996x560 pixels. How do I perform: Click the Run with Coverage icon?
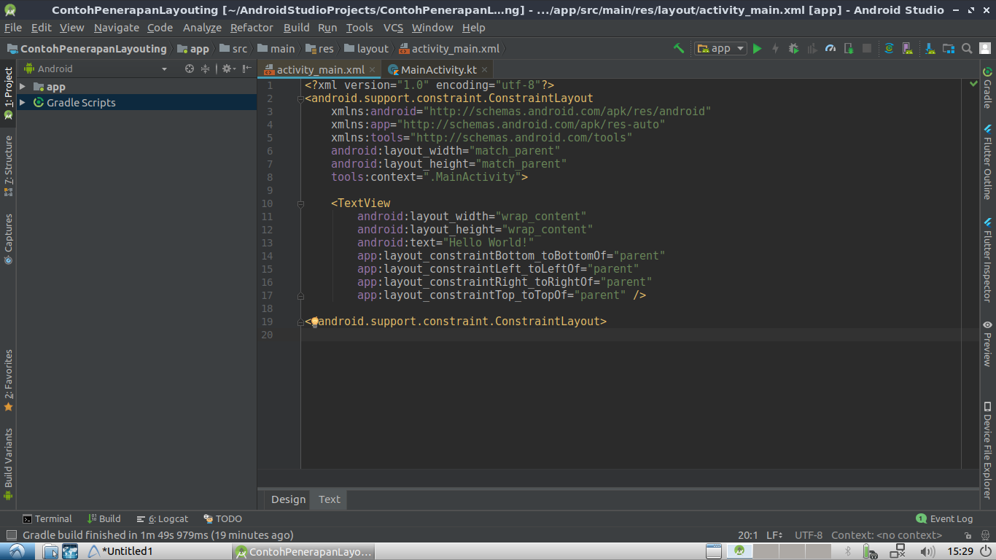pyautogui.click(x=812, y=49)
